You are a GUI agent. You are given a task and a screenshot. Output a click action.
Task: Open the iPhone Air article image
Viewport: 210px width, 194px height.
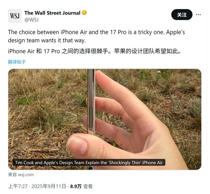pyautogui.click(x=105, y=119)
